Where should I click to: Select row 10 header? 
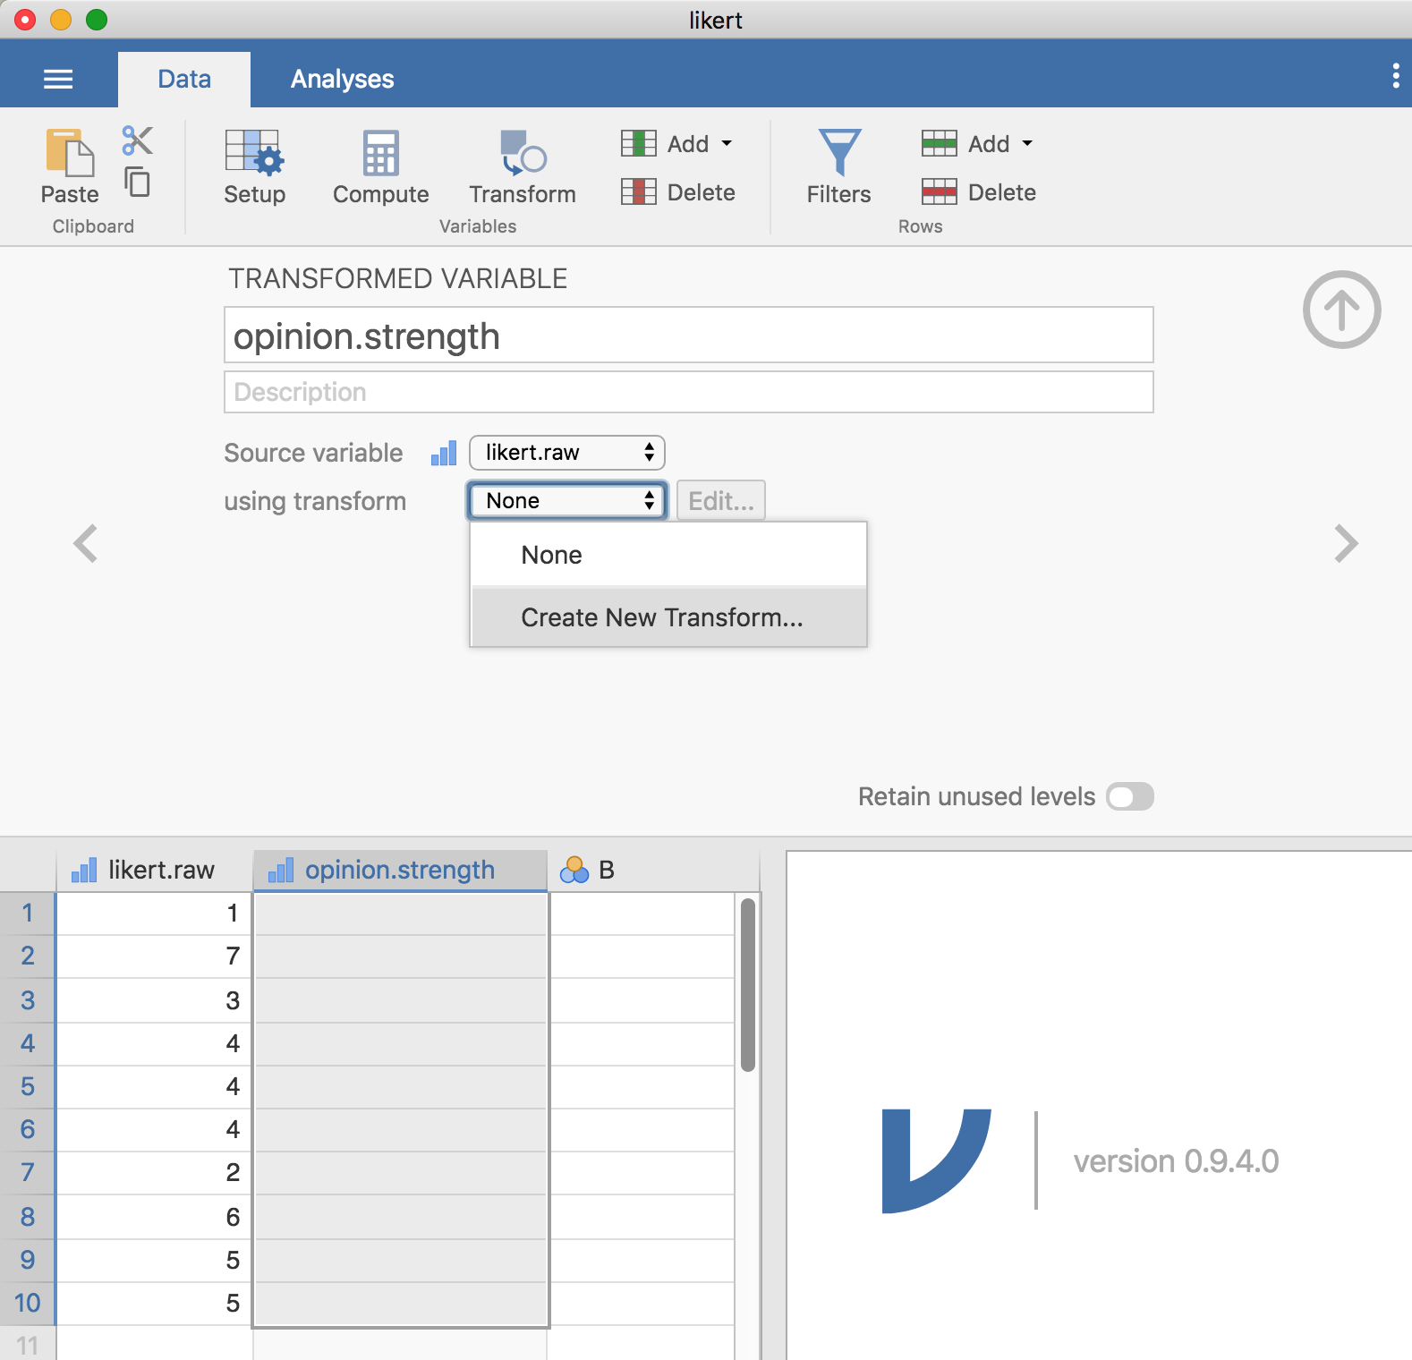click(28, 1303)
